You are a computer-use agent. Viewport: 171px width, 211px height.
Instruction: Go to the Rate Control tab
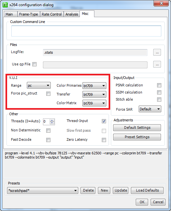(52, 14)
